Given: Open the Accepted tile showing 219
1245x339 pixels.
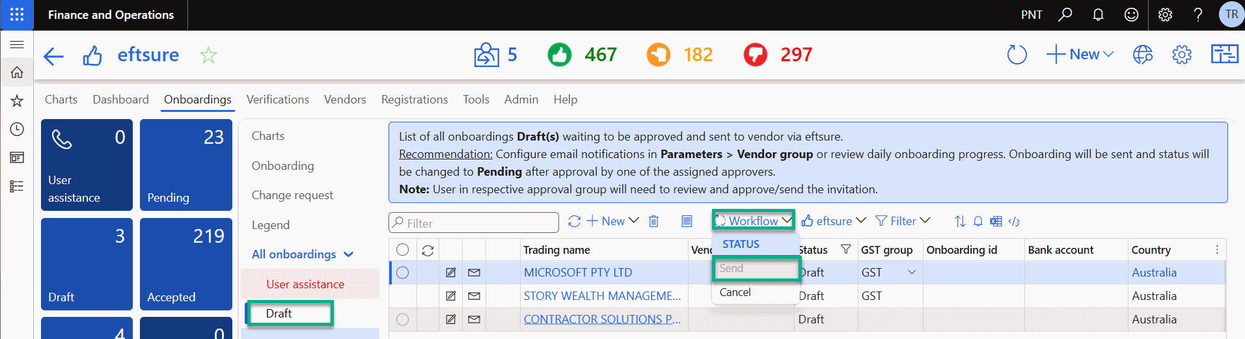Looking at the screenshot, I should point(186,264).
